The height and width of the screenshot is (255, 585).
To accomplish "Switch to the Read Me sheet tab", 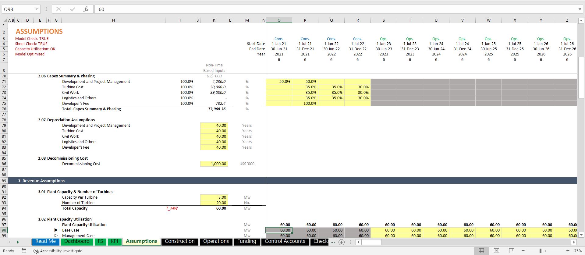I will coord(46,241).
